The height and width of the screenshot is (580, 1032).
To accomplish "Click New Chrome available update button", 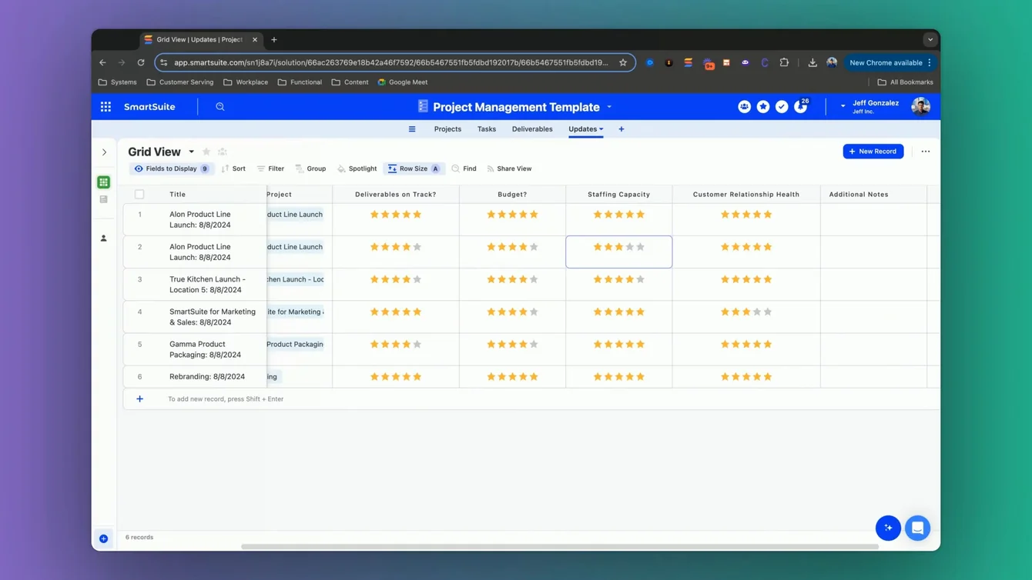I will pos(890,62).
